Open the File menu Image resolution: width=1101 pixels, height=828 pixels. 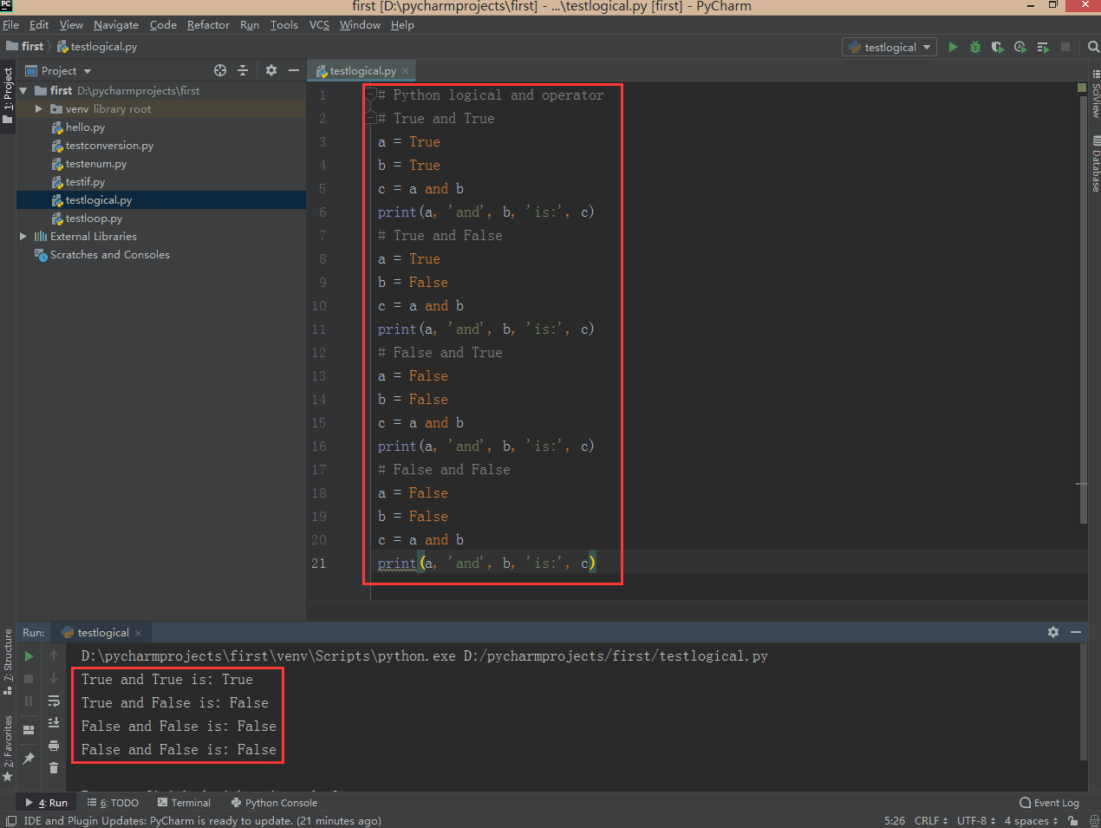[11, 25]
